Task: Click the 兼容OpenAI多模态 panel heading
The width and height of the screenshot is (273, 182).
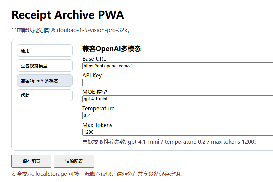Action: coord(112,49)
